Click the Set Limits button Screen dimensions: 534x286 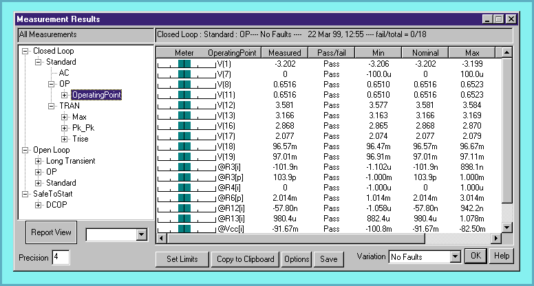tap(182, 259)
